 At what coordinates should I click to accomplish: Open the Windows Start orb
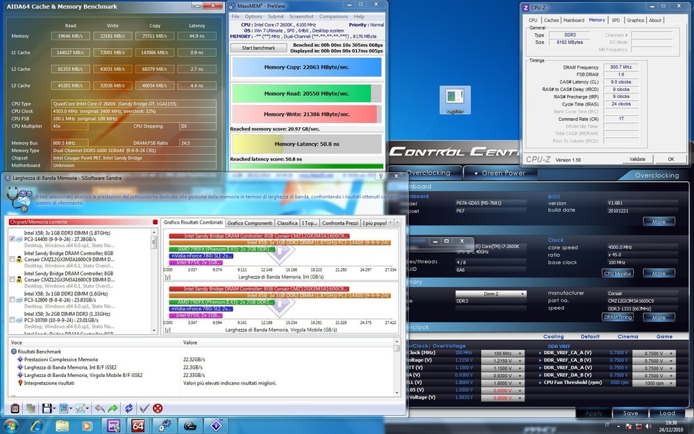(10, 426)
